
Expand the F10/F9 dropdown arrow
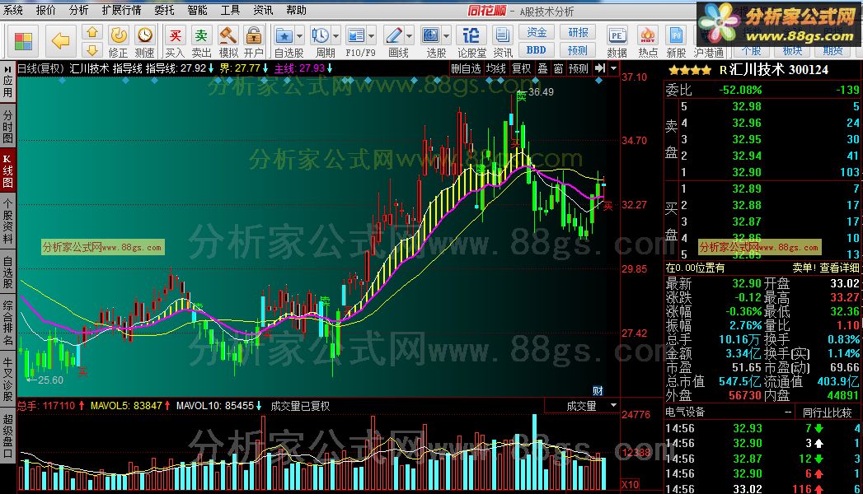point(372,36)
